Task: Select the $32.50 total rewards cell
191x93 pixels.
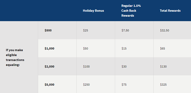Action: [165, 30]
